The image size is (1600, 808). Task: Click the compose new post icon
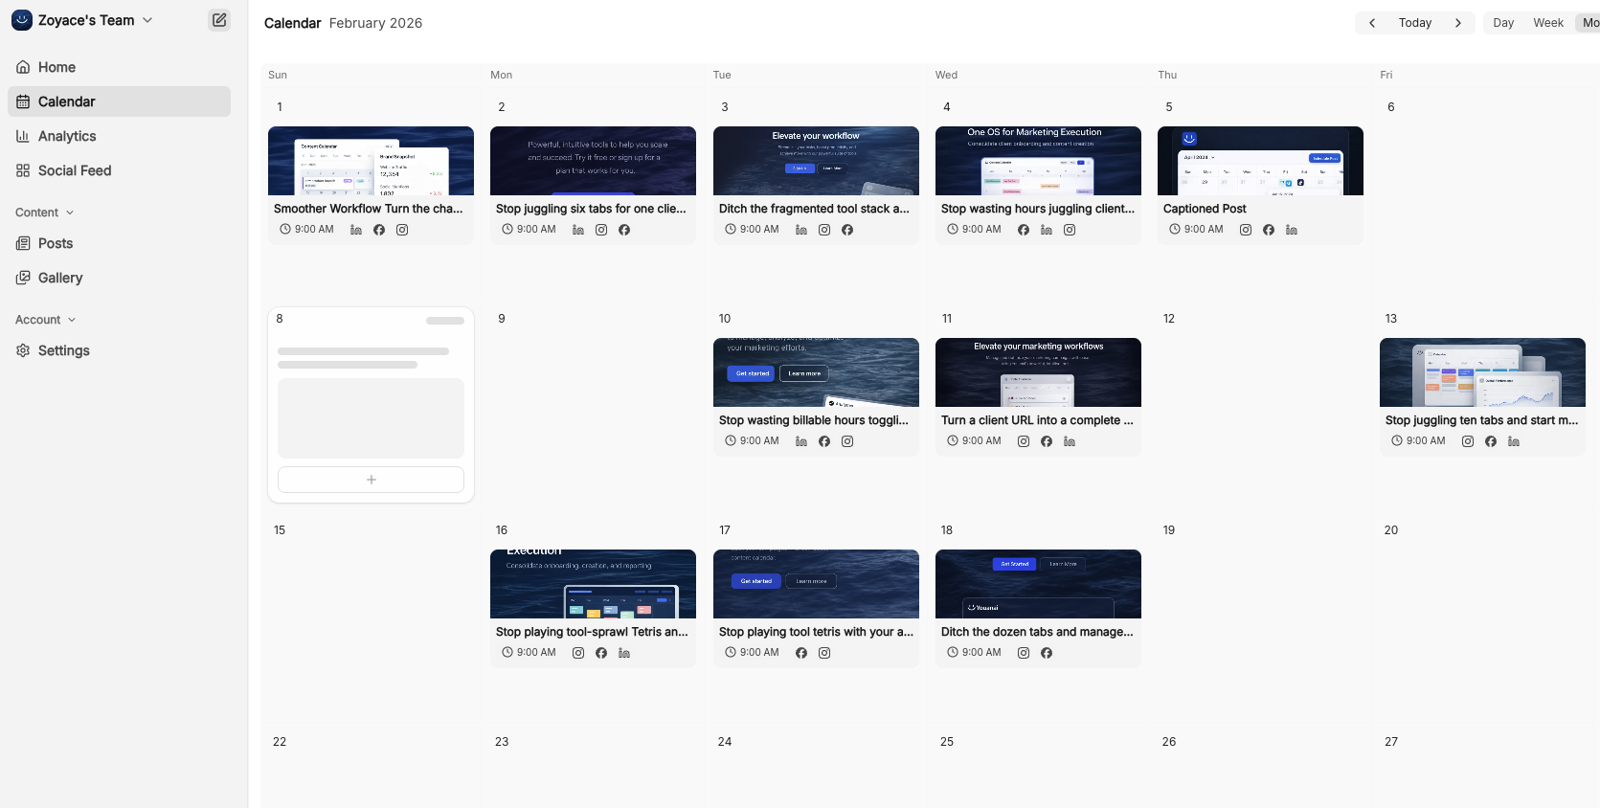point(219,20)
